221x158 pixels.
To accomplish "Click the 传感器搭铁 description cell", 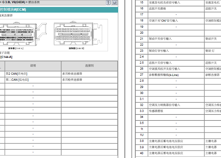I will click(176, 111).
